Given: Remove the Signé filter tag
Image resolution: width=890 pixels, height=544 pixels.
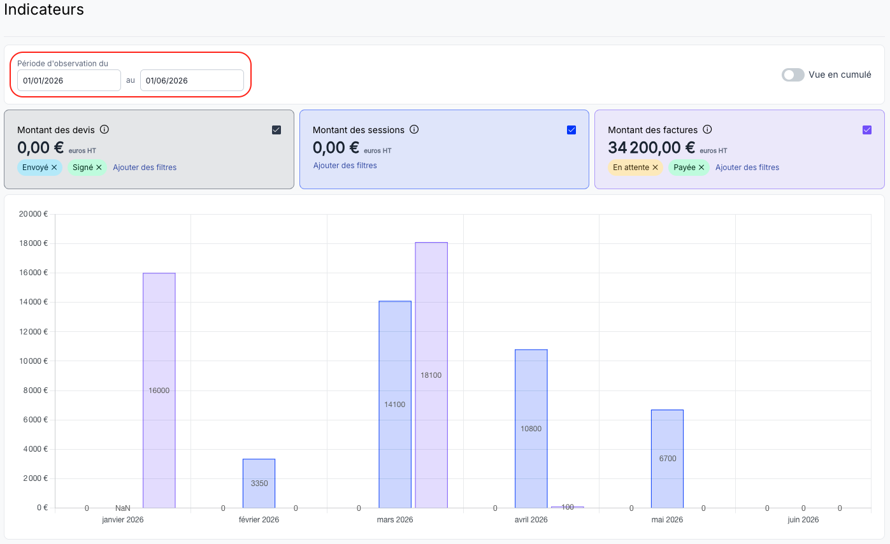Looking at the screenshot, I should point(99,168).
